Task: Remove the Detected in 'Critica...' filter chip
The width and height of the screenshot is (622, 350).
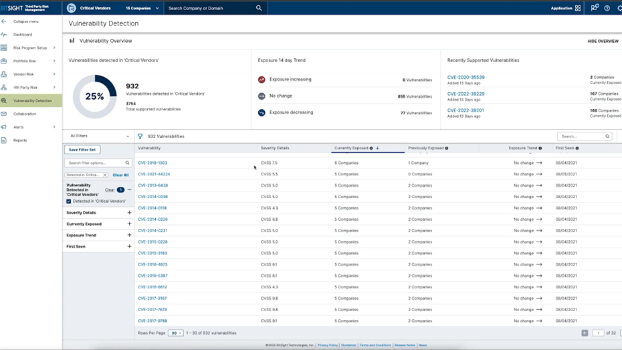Action: point(105,175)
